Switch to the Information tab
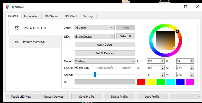This screenshot has height=103, width=202. tap(31, 16)
